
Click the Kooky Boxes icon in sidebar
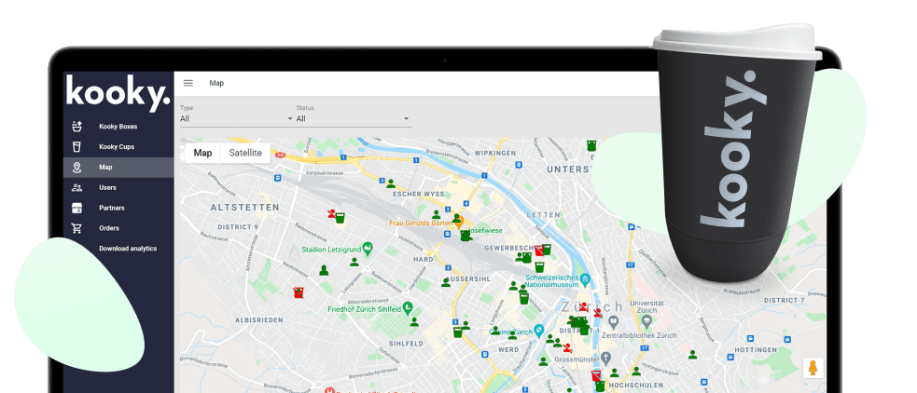pyautogui.click(x=77, y=127)
